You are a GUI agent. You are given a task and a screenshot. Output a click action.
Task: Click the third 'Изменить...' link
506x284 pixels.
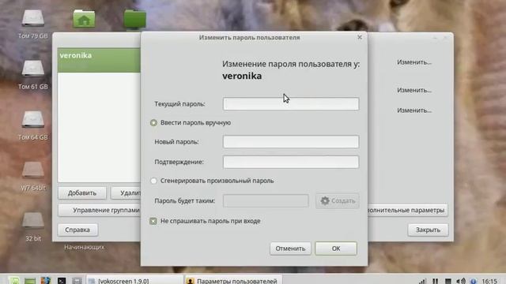(x=414, y=110)
